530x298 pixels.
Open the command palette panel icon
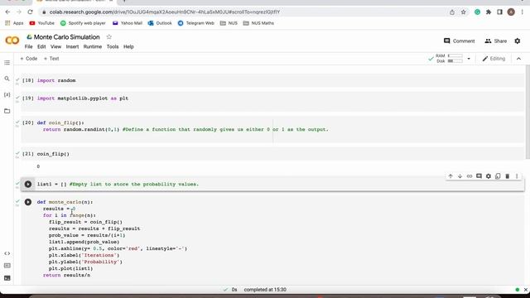coord(7,266)
